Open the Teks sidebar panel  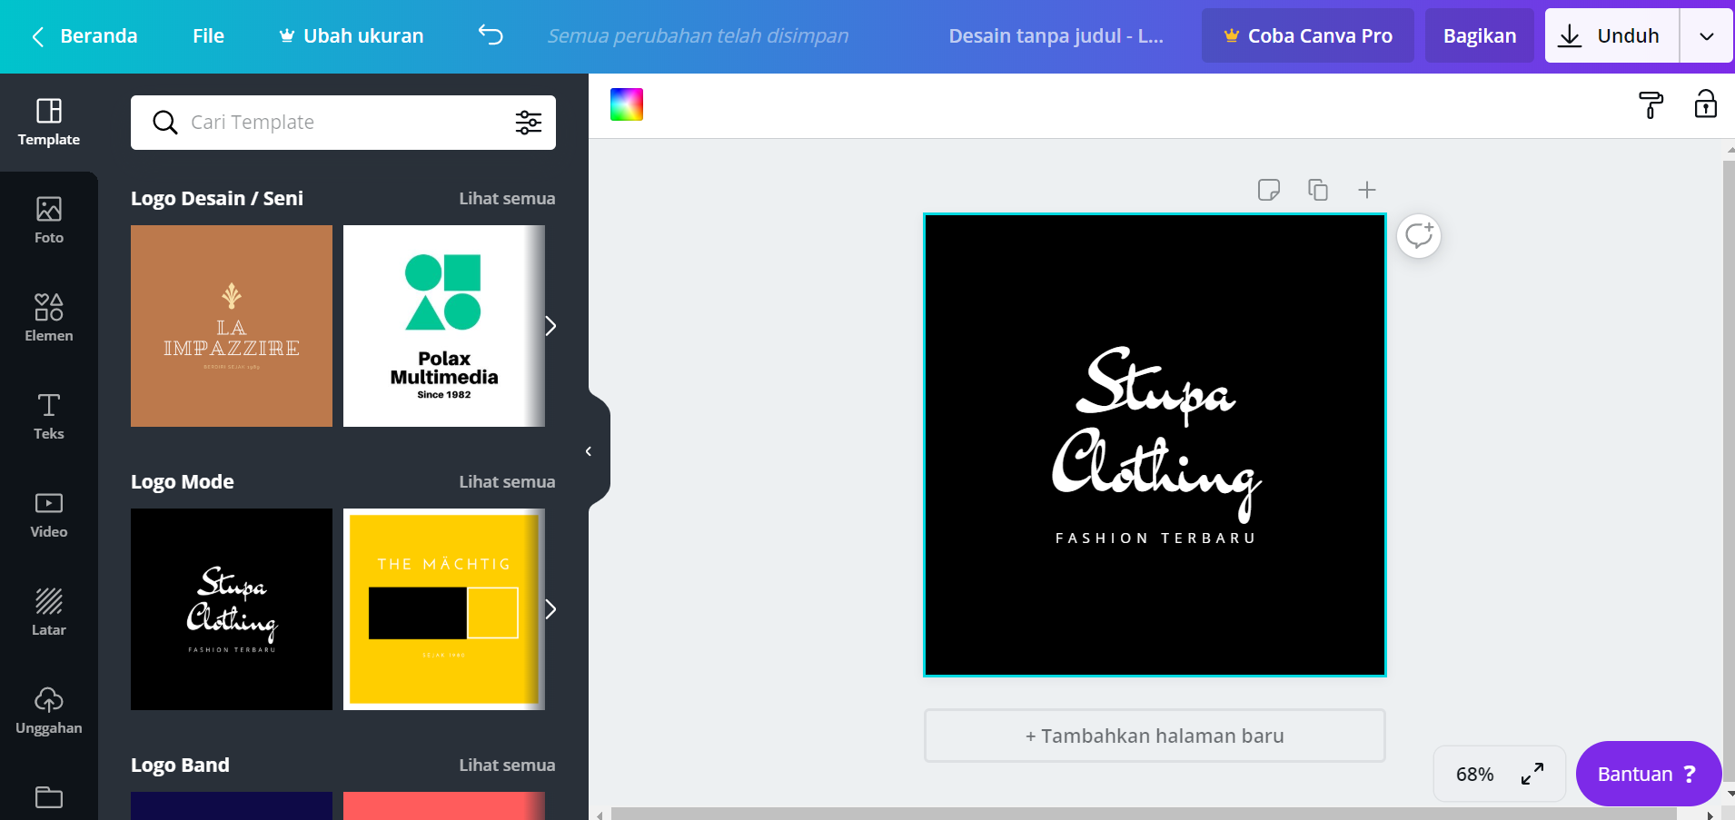49,417
